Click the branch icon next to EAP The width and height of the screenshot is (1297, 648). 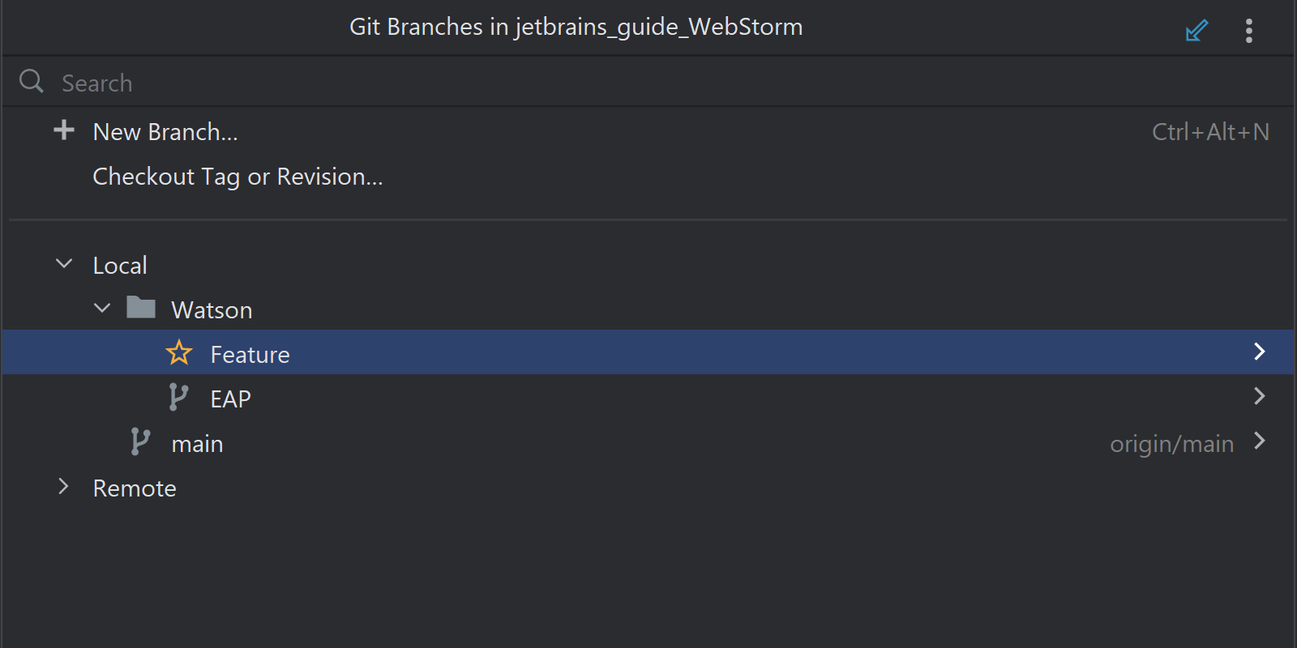point(178,397)
